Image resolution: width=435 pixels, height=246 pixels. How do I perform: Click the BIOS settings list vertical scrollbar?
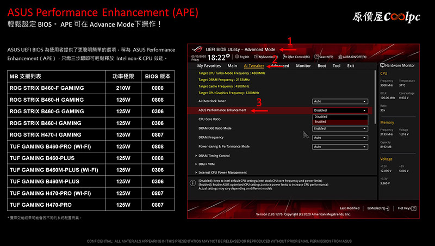coord(375,97)
